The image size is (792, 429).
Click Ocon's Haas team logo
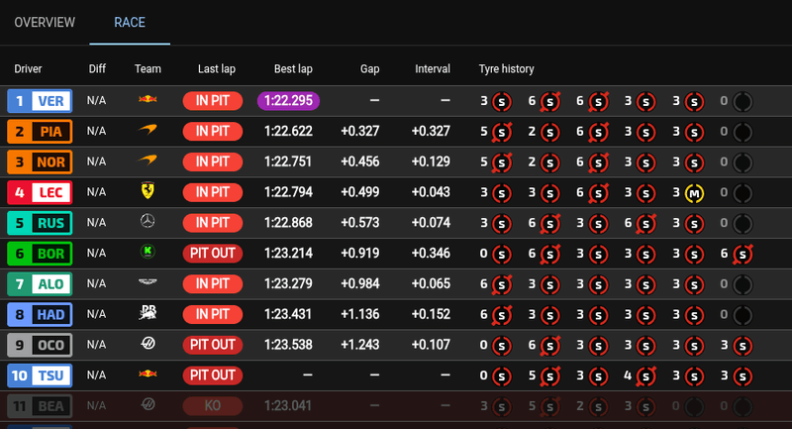click(x=148, y=345)
